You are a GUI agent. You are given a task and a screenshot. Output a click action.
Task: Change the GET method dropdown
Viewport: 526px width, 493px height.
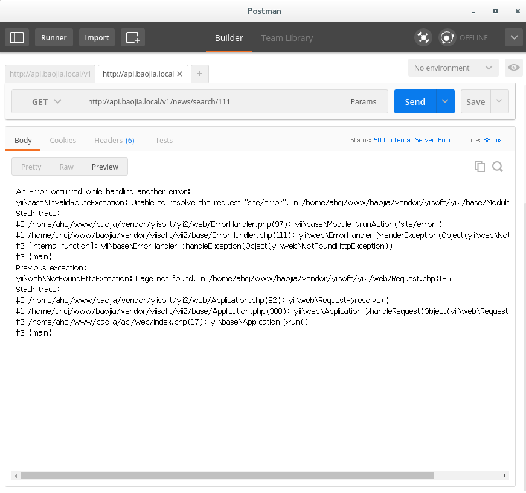(47, 101)
